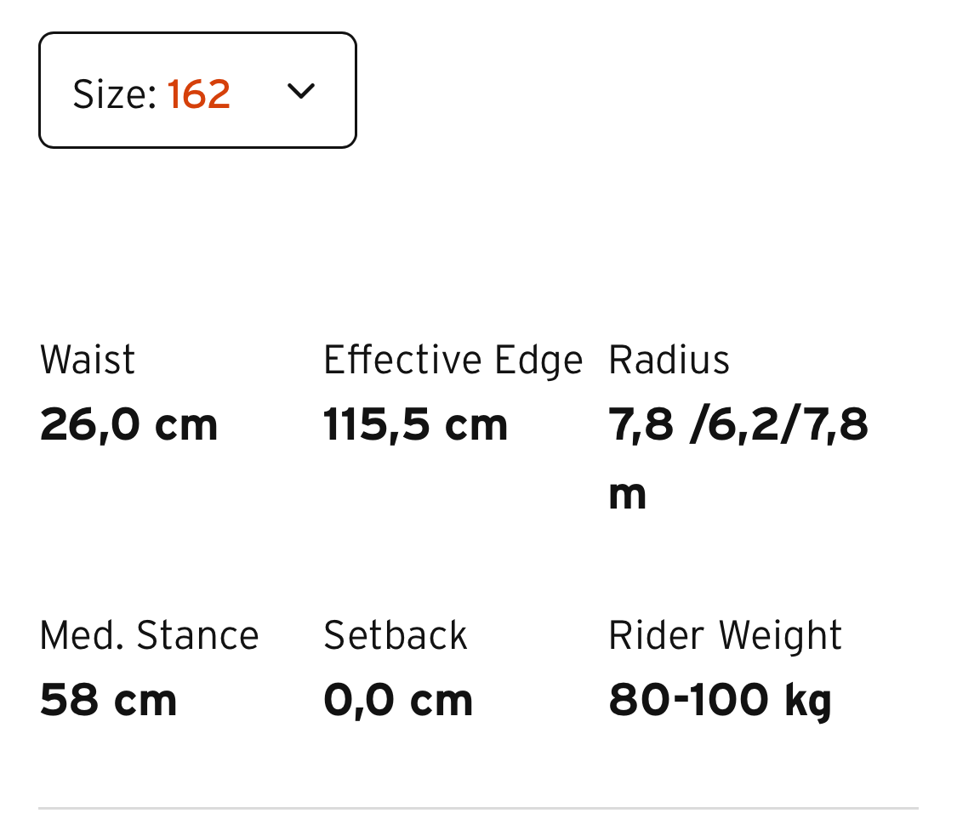Select the Setback spec label
The height and width of the screenshot is (830, 957).
point(396,635)
